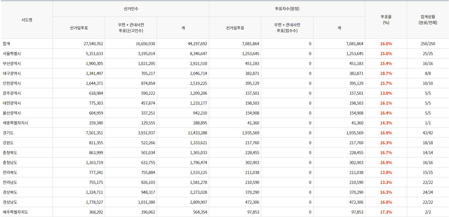Select the 서울특별시 row label
Image resolution: width=449 pixels, height=217 pixels.
point(12,54)
